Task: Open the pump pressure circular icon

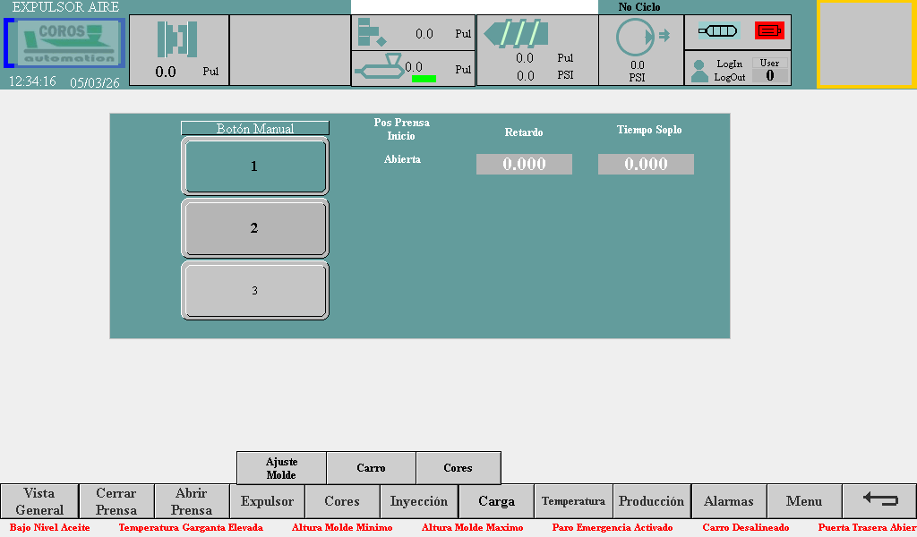Action: (x=637, y=37)
